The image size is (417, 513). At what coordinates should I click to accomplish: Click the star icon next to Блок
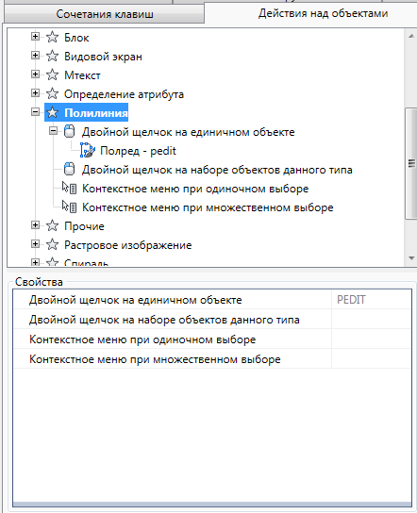[52, 38]
